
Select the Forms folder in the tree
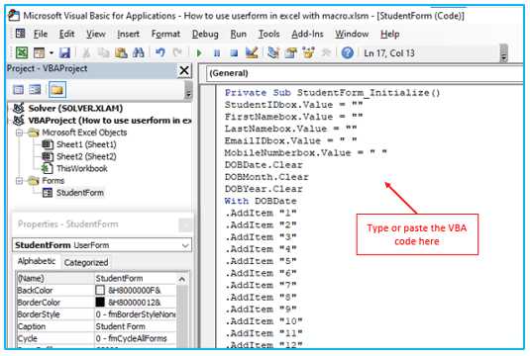[53, 181]
